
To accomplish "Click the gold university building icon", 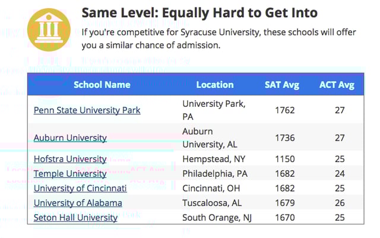I will 49,30.
